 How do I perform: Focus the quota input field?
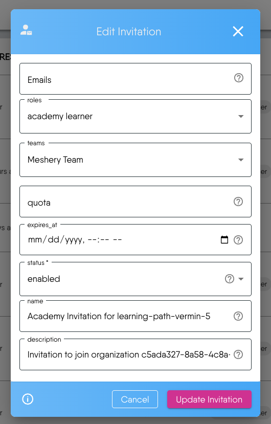[x=135, y=202]
